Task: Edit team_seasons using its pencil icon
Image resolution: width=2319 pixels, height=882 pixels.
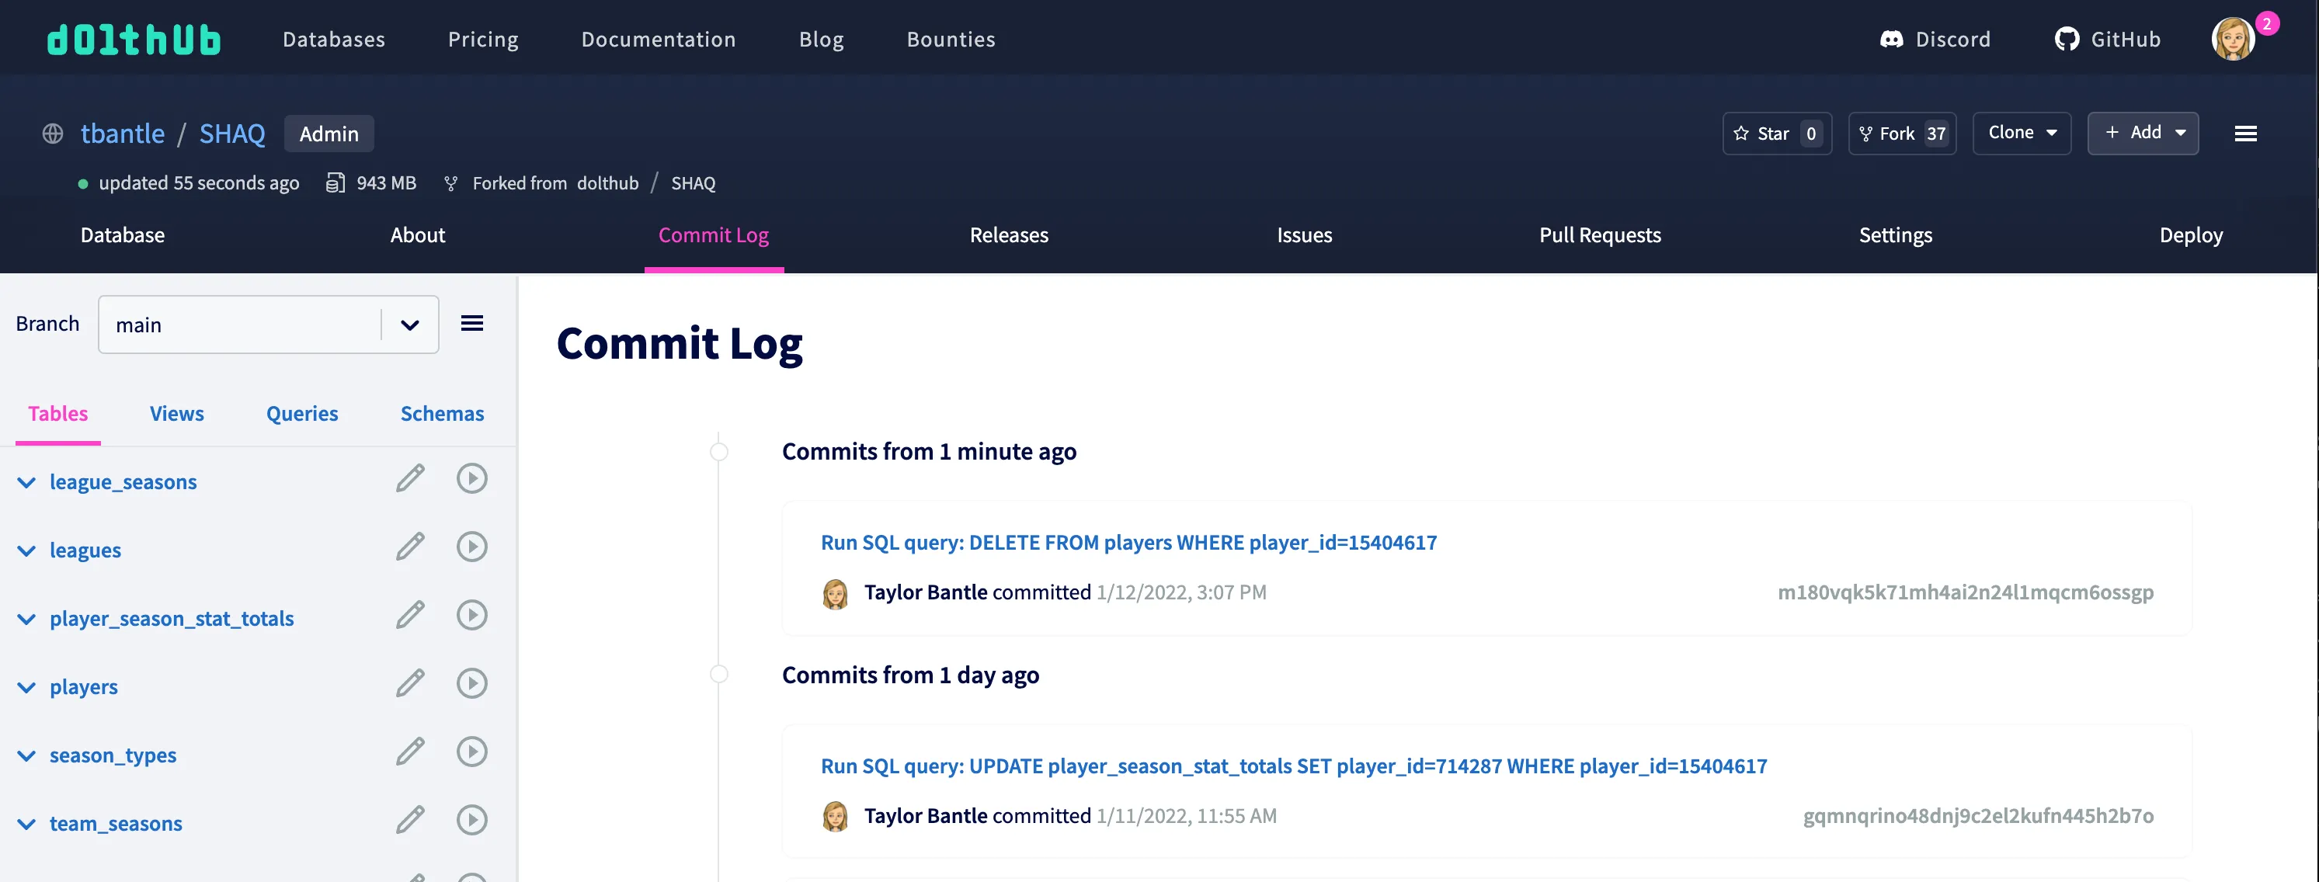Action: (411, 819)
